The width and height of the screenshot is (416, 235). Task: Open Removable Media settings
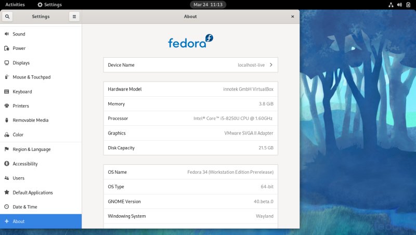(30, 120)
